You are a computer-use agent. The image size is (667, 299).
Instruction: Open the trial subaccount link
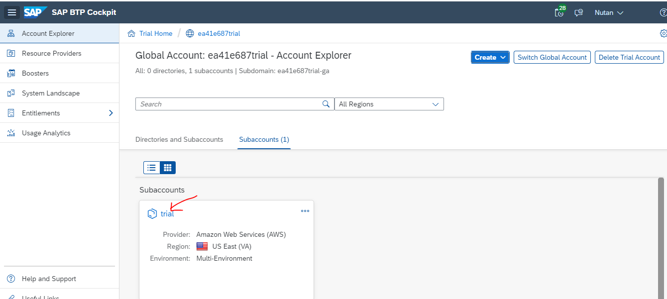(x=167, y=214)
